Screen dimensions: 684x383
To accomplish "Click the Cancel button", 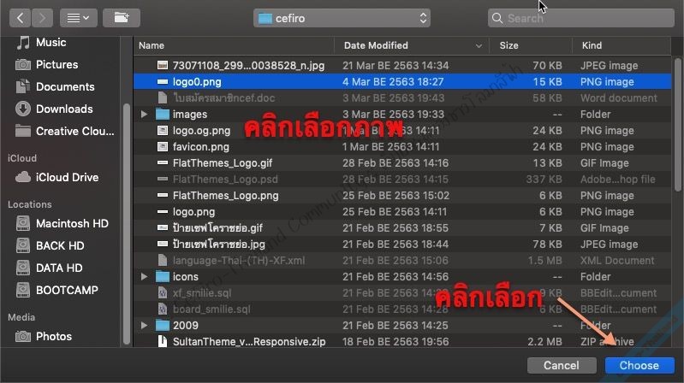I will coord(561,365).
